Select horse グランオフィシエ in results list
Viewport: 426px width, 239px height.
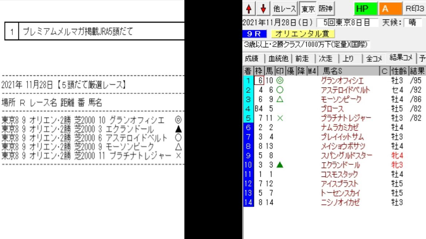342,81
